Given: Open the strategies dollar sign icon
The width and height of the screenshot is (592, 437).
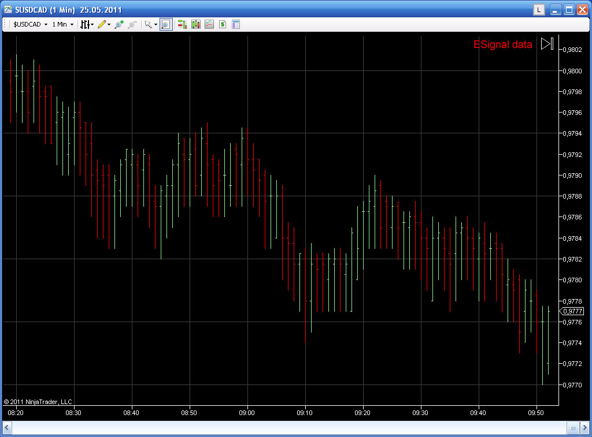Looking at the screenshot, I should coord(223,24).
